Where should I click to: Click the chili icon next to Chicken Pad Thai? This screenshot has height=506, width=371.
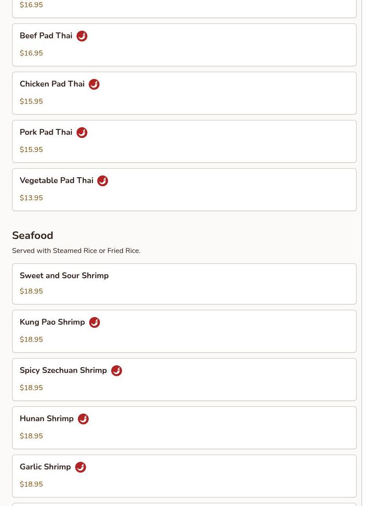click(94, 84)
